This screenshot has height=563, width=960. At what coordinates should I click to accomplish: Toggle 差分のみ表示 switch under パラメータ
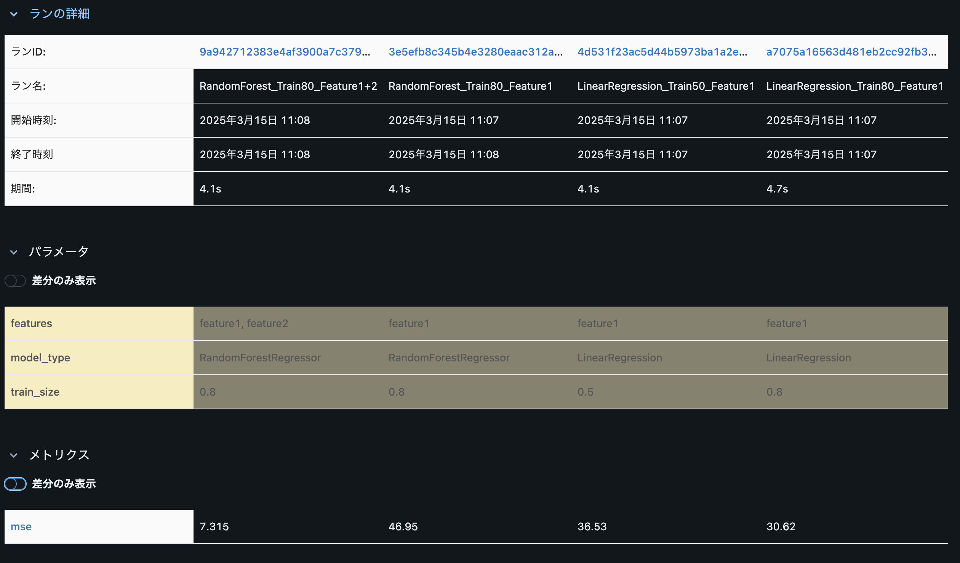tap(15, 281)
